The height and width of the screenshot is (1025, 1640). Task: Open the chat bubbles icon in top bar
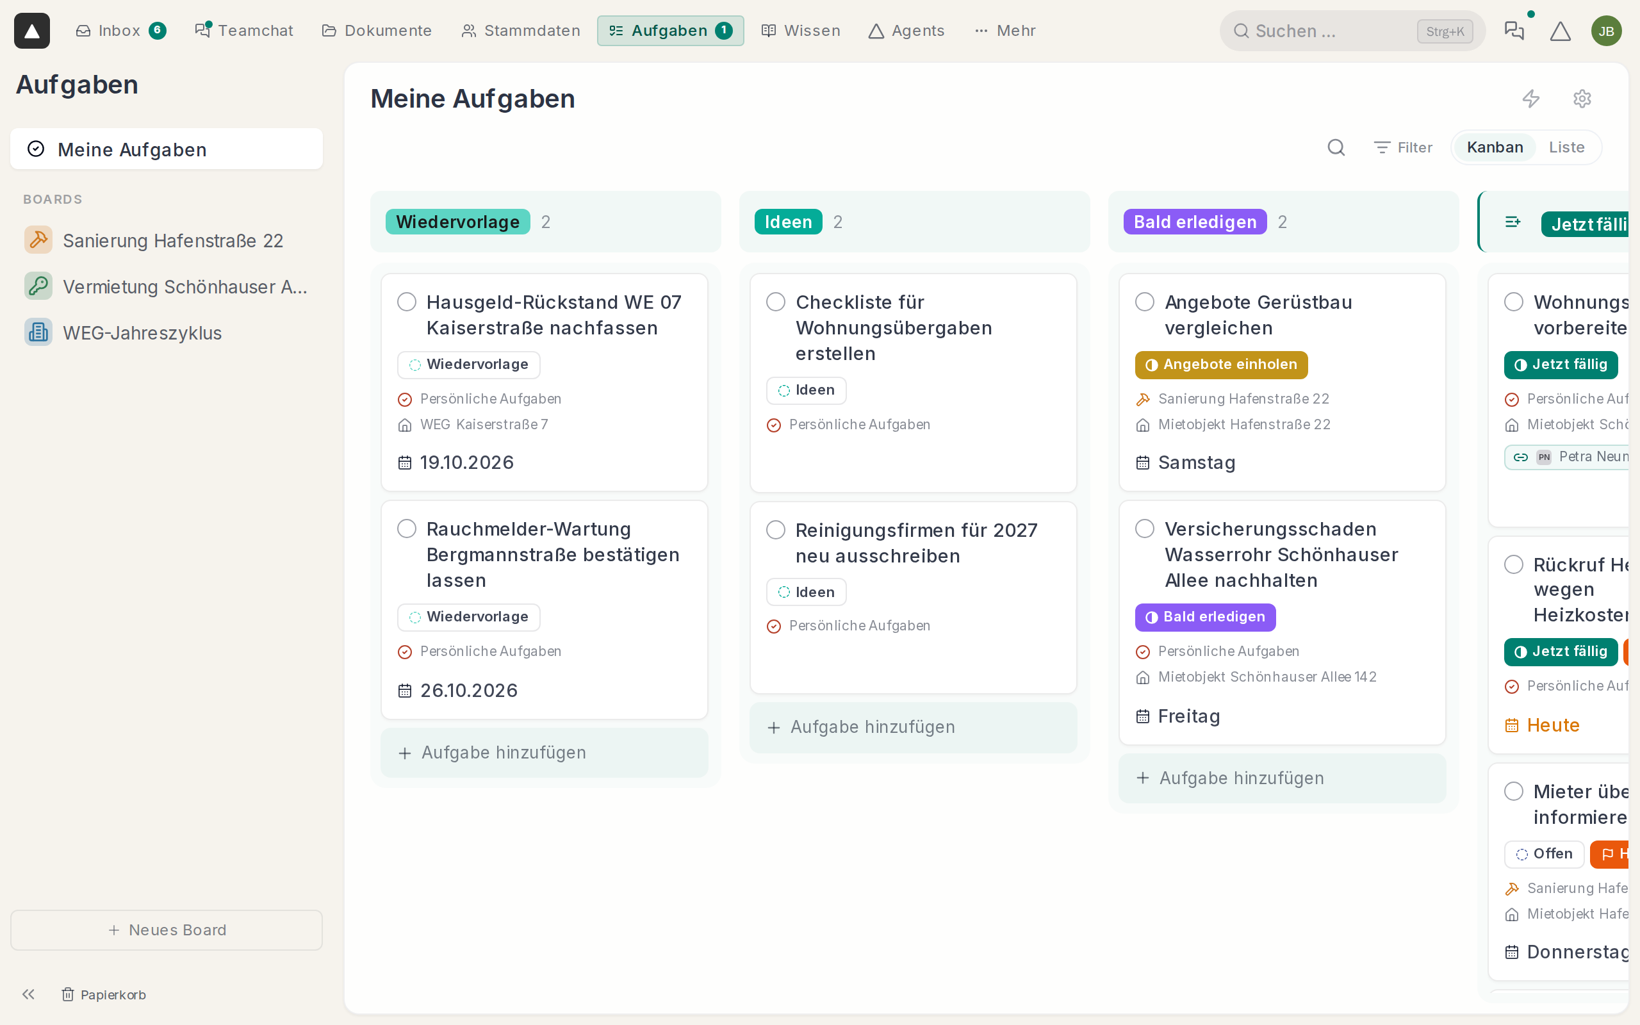pyautogui.click(x=1514, y=31)
